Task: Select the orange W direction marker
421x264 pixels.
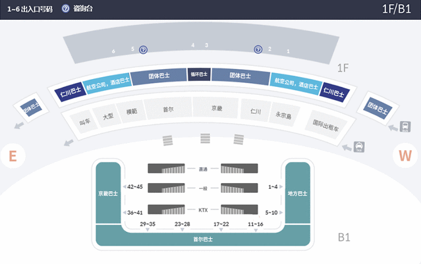Action: pos(405,156)
